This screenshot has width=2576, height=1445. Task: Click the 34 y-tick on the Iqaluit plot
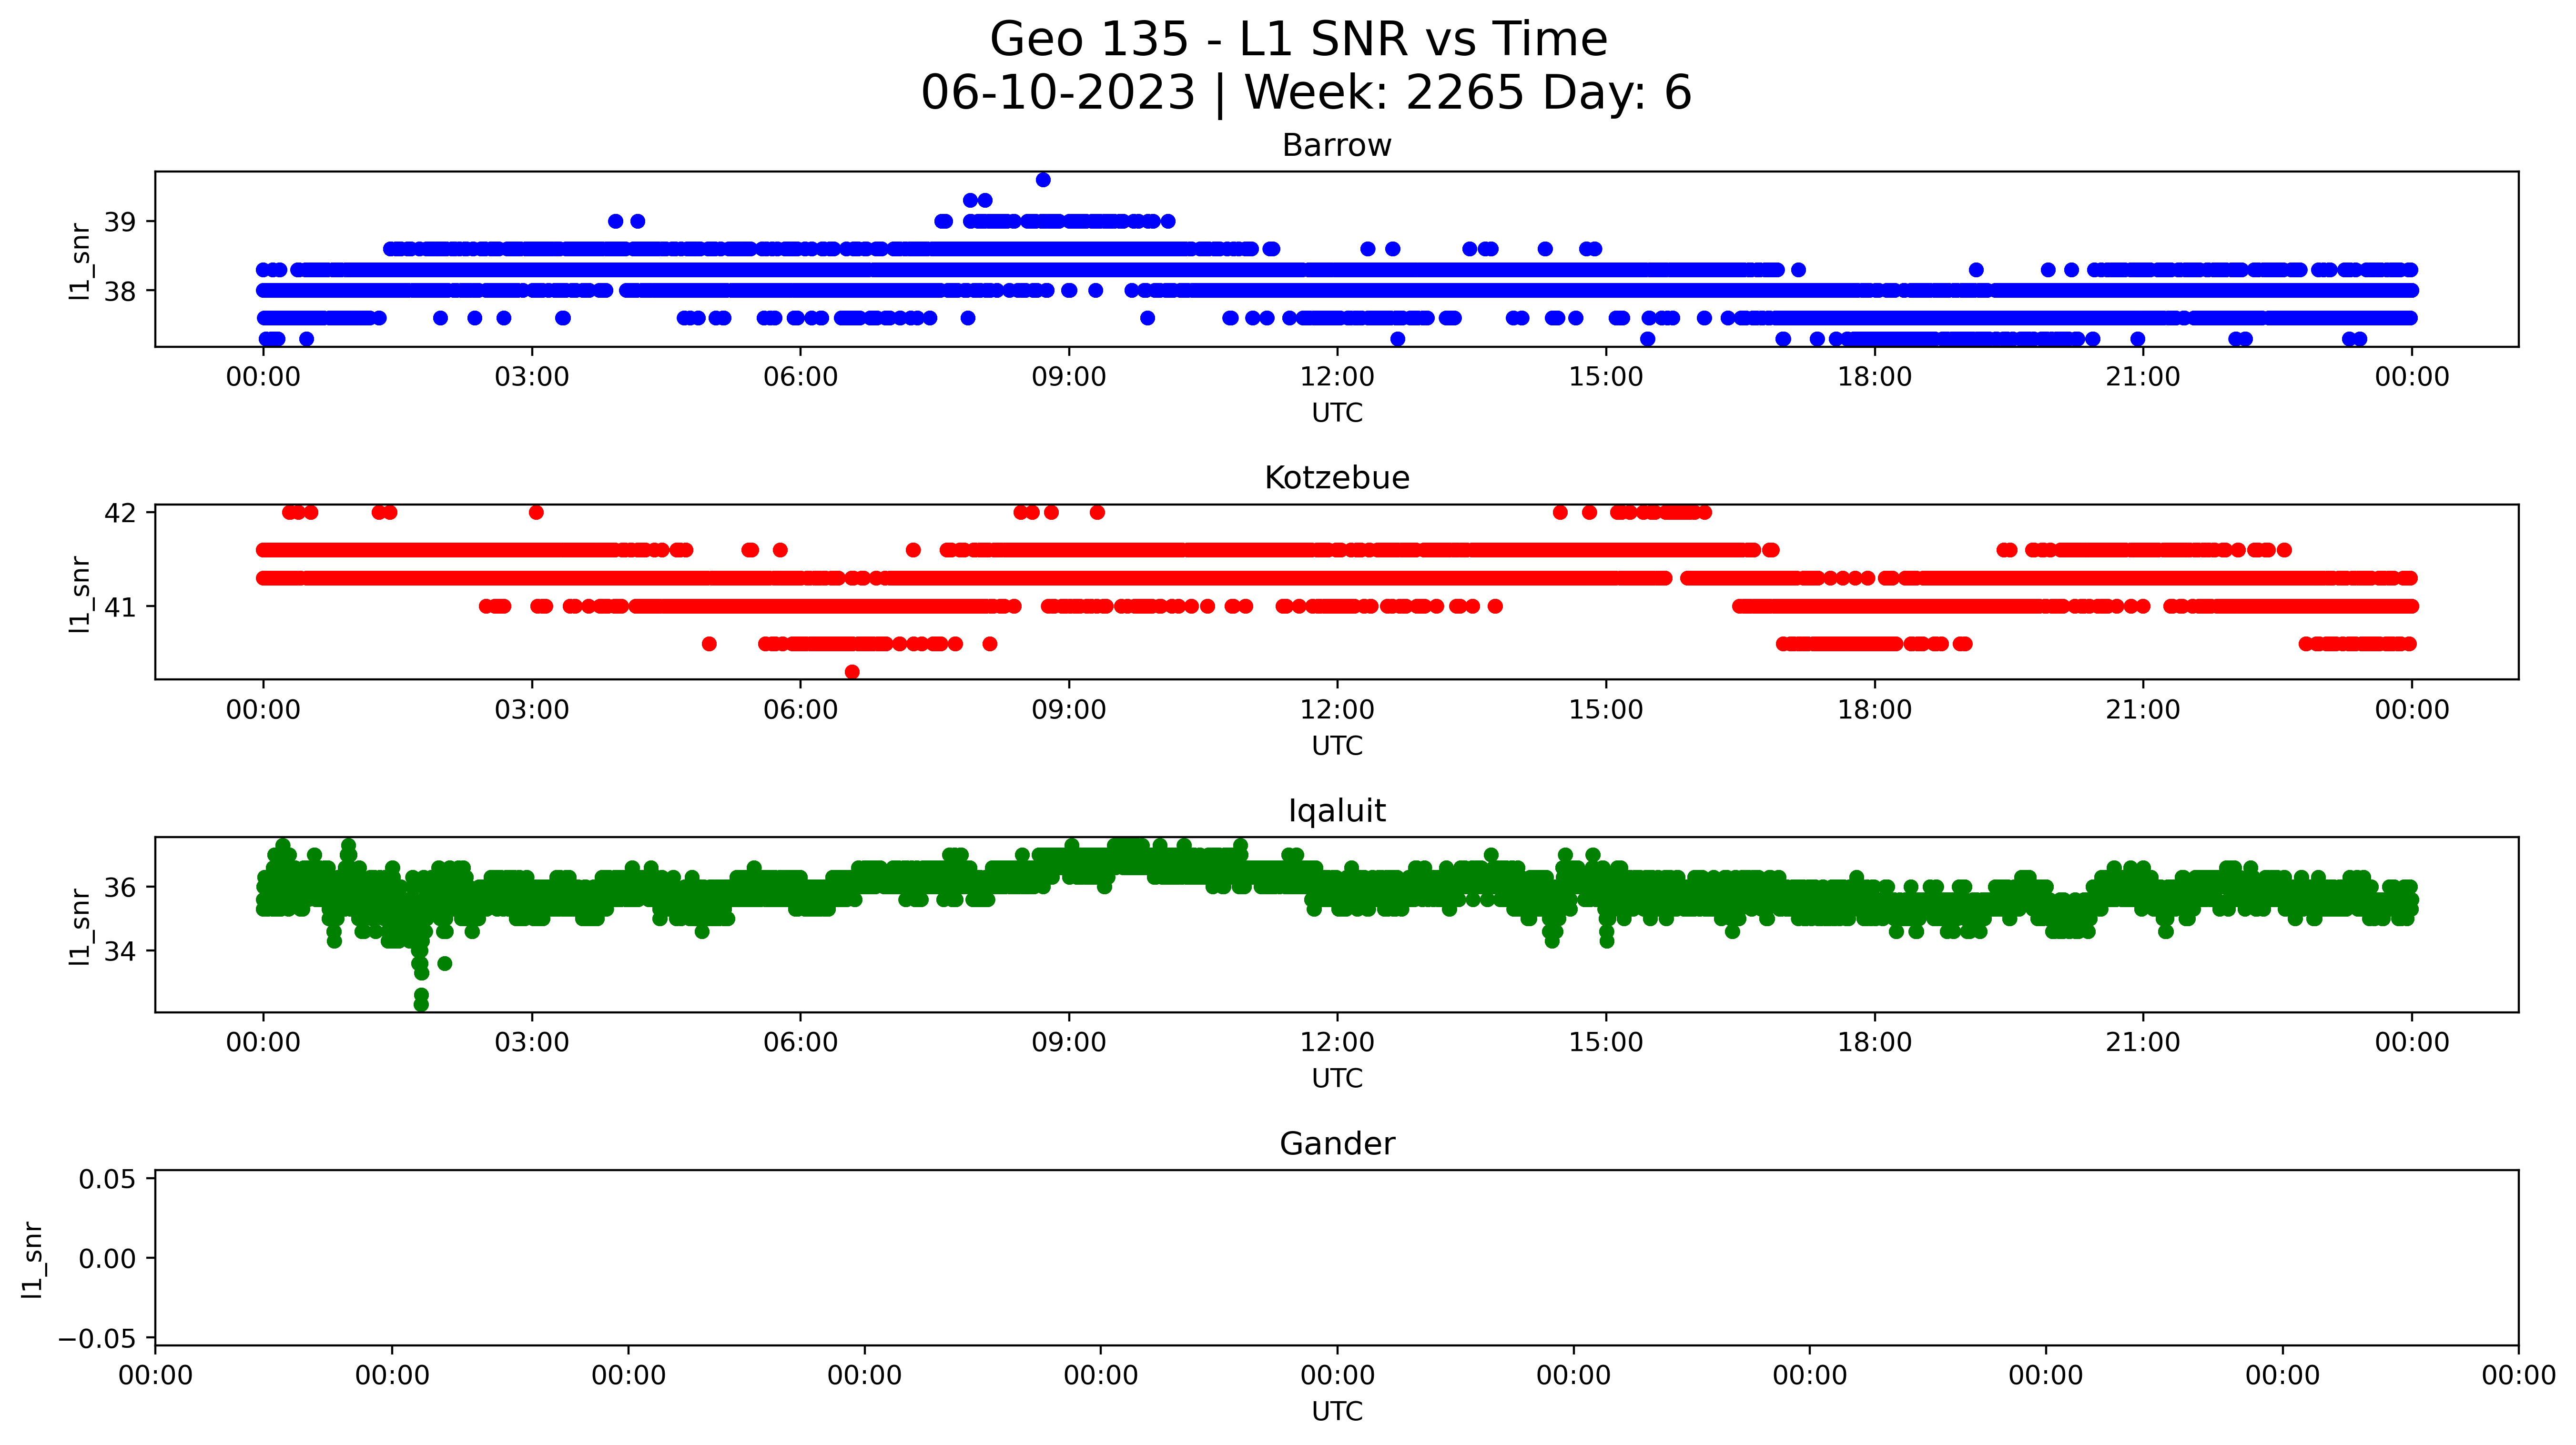point(120,951)
